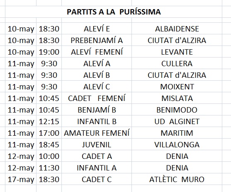Select the CULLERA cell
The width and height of the screenshot is (231, 192).
coord(177,63)
